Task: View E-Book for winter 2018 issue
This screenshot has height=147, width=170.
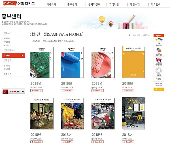Action: point(128,142)
